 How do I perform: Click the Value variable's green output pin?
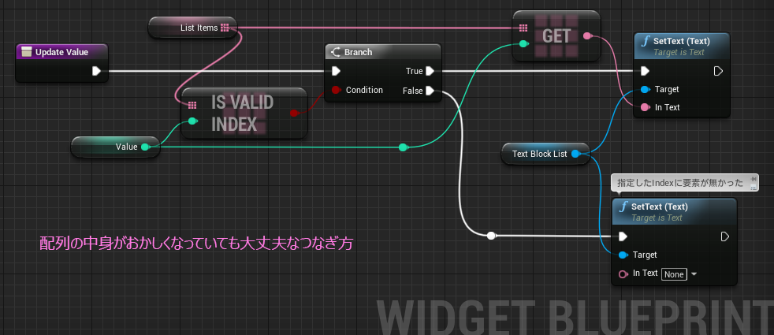(x=144, y=147)
